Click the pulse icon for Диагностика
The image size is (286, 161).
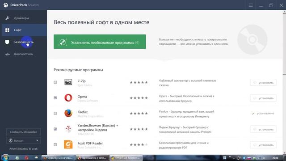click(7, 54)
